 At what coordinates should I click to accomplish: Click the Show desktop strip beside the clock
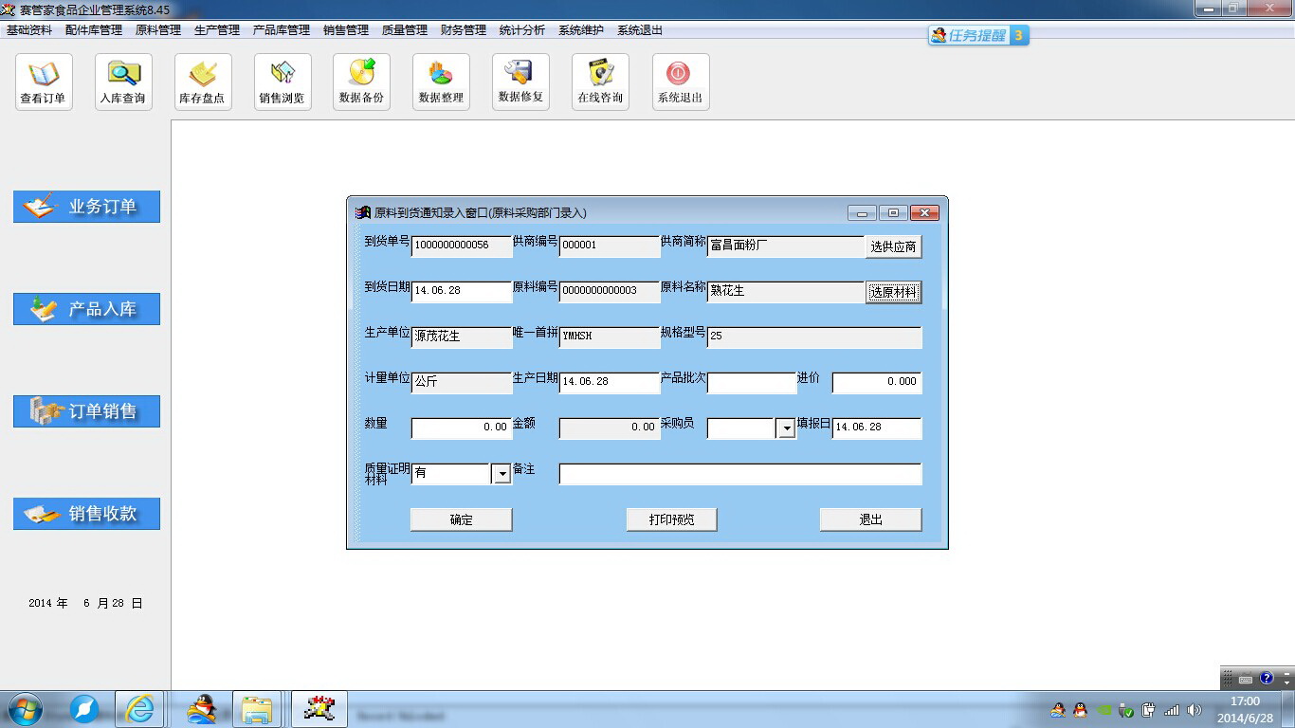click(x=1288, y=709)
